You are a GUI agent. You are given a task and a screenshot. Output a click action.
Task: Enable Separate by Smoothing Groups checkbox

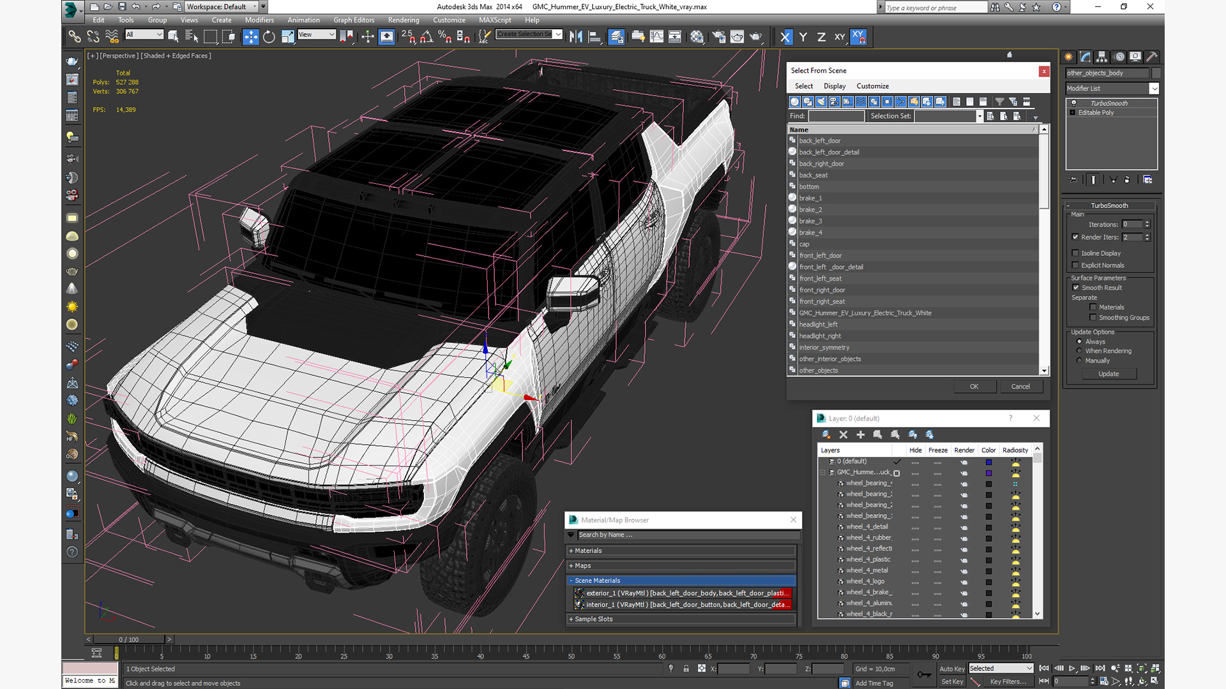coord(1093,318)
